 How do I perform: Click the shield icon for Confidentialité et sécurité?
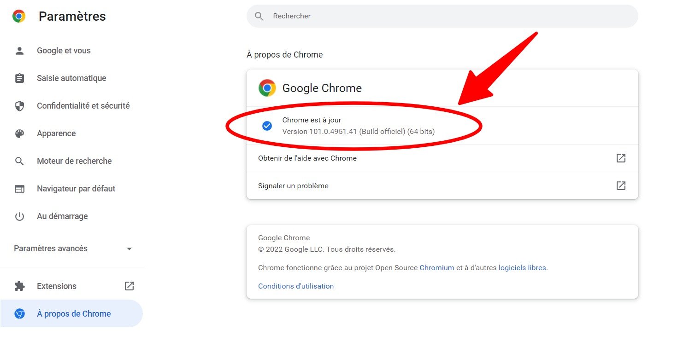tap(19, 106)
